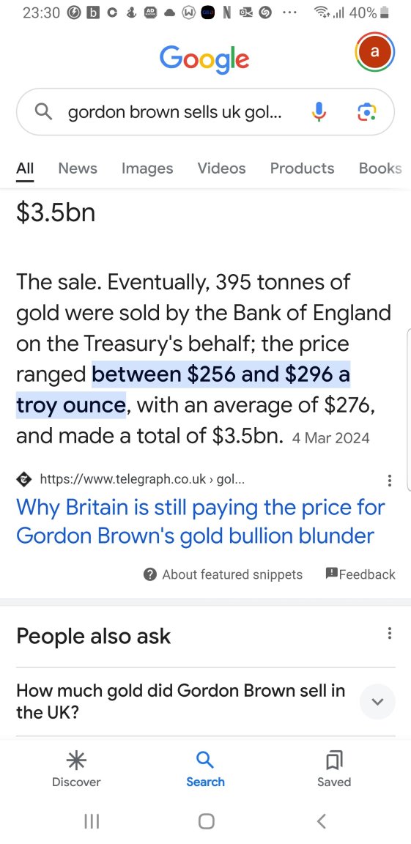Send Feedback on featured snippet
Screen dimensions: 411x844
[360, 574]
